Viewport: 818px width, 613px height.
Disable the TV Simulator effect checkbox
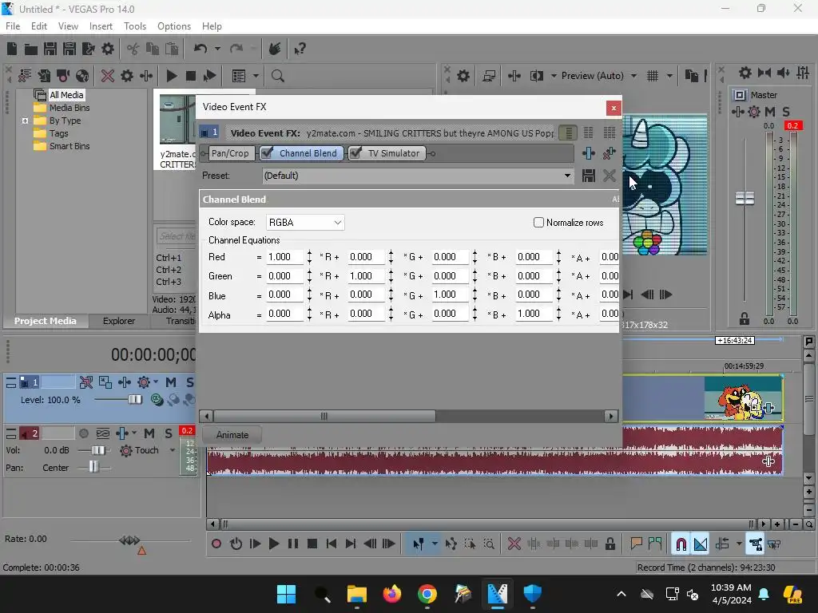(x=355, y=153)
